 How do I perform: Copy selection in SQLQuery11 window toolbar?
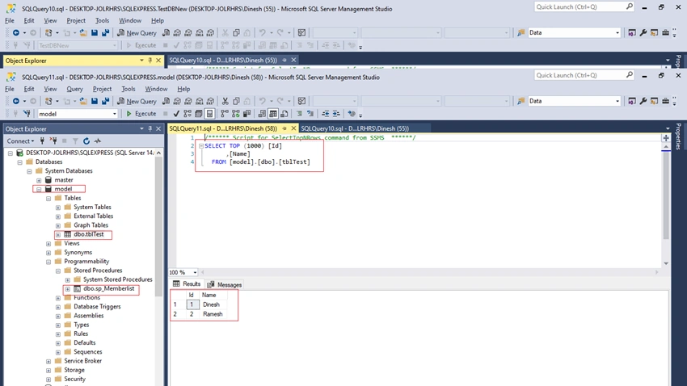tap(236, 101)
